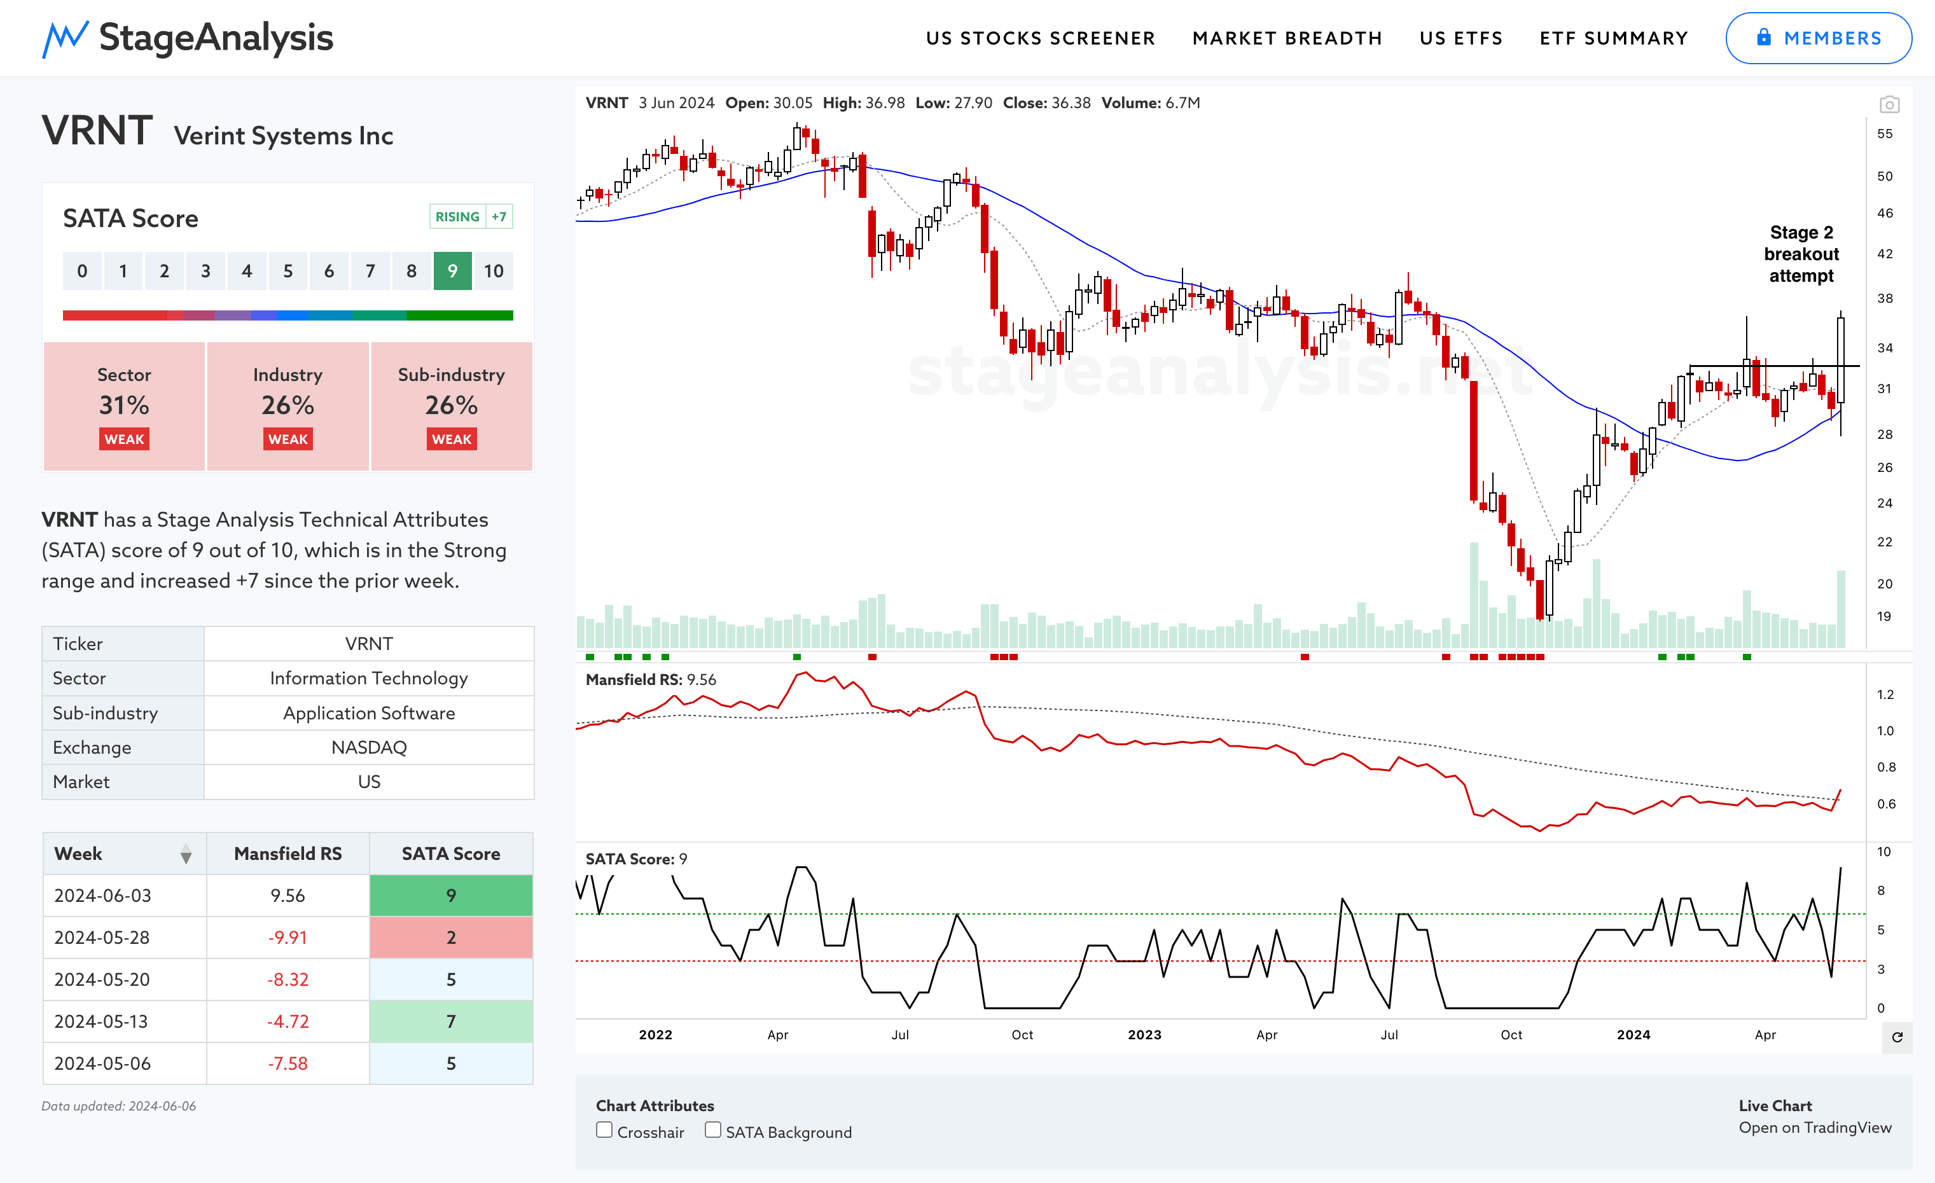
Task: Click Mansfield RS value -8.32 cell
Action: coord(288,979)
